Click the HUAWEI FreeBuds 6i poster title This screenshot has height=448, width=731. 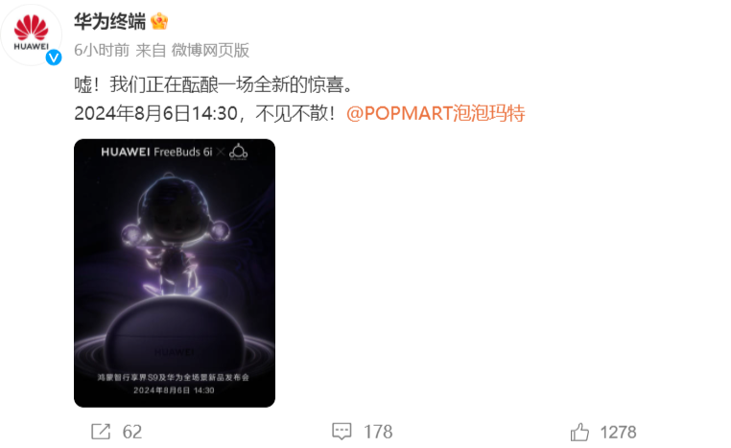point(156,152)
